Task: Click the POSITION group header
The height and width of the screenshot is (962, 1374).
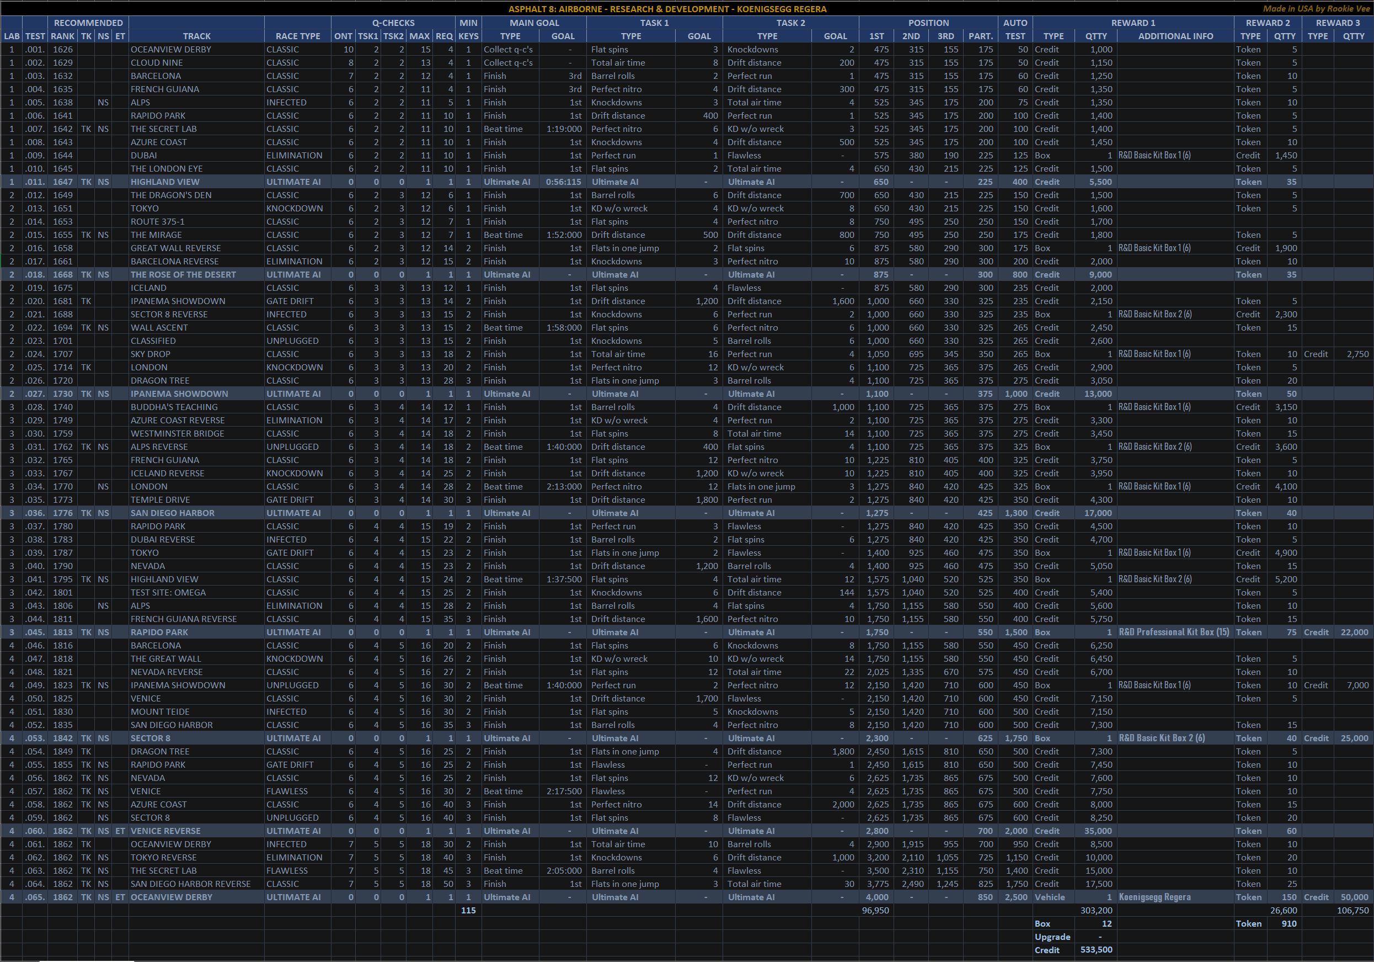Action: [x=928, y=23]
